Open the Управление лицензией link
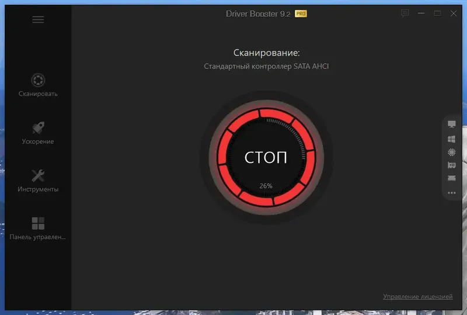 point(417,296)
